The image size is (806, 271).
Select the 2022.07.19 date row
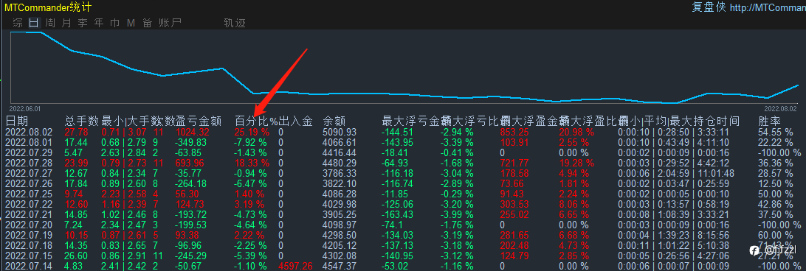pos(403,235)
